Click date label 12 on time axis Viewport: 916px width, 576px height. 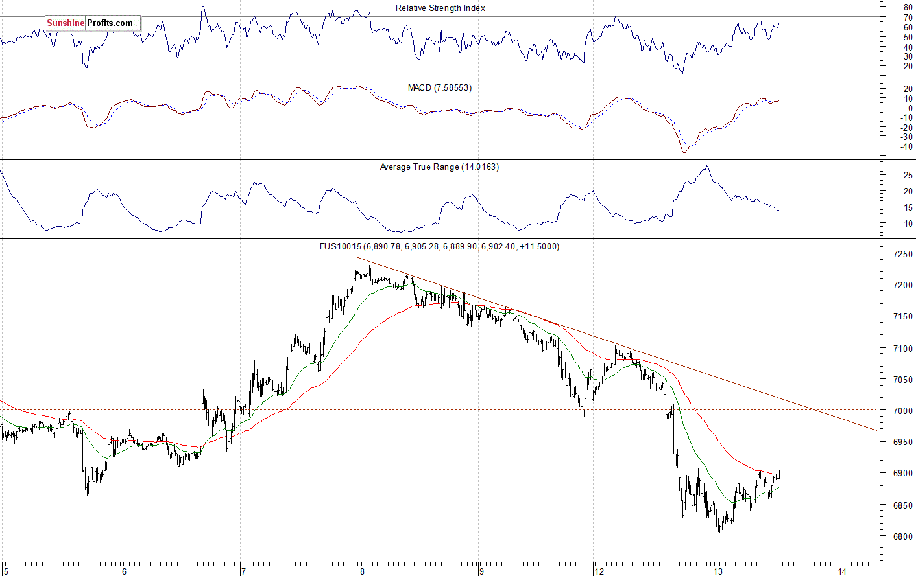point(599,571)
